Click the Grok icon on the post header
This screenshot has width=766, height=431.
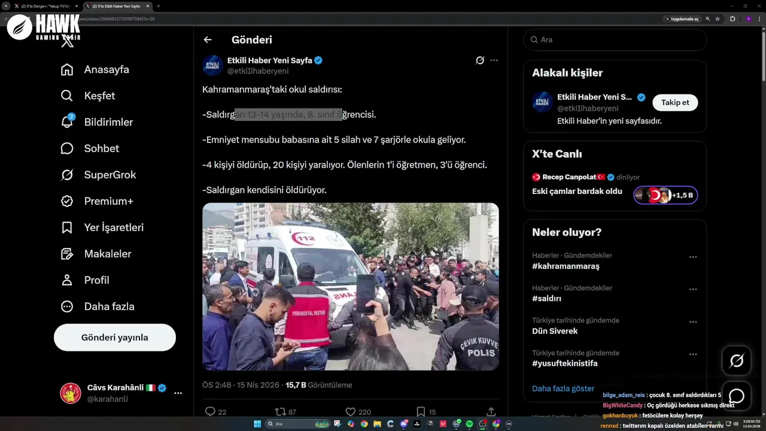click(480, 60)
